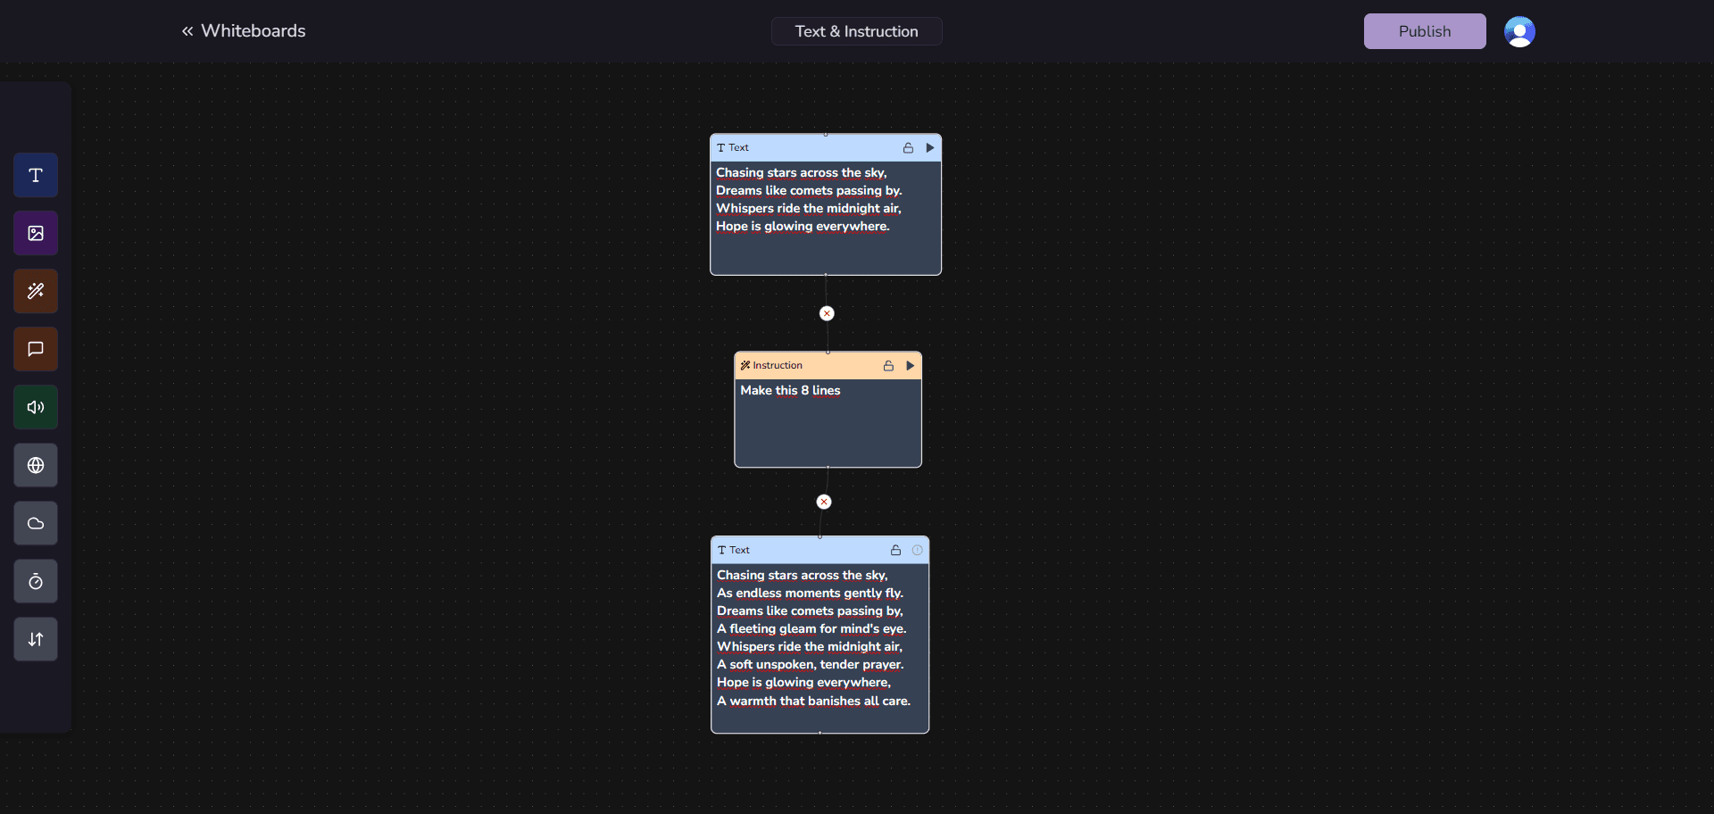Toggle lock on the Instruction node

click(x=888, y=366)
